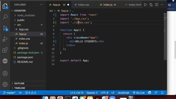176x99 pixels.
Task: Open Visual Studio Code from the dock
Action: 75,98
